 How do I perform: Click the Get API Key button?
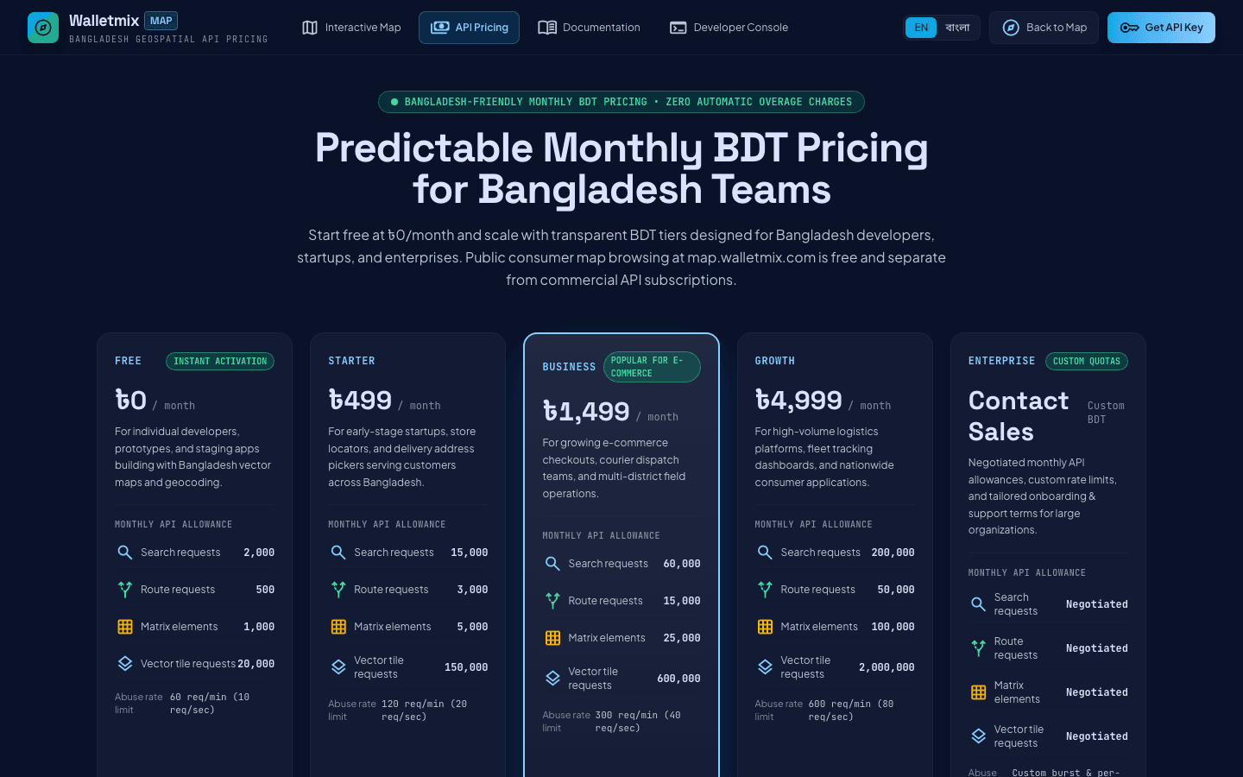[x=1161, y=28]
